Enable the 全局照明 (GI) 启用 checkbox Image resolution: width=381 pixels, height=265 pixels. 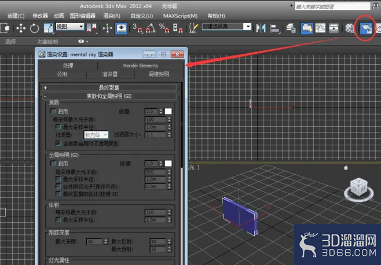click(x=53, y=164)
